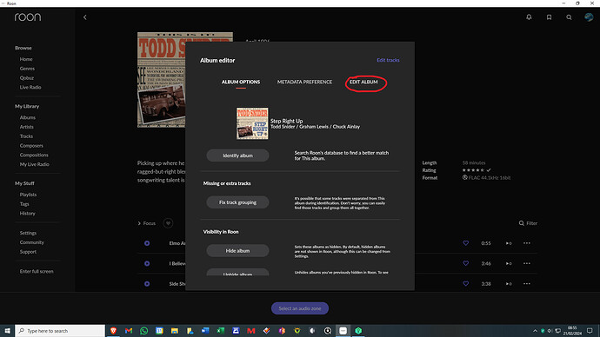Open the bookmarks icon in header
The image size is (600, 337).
549,17
